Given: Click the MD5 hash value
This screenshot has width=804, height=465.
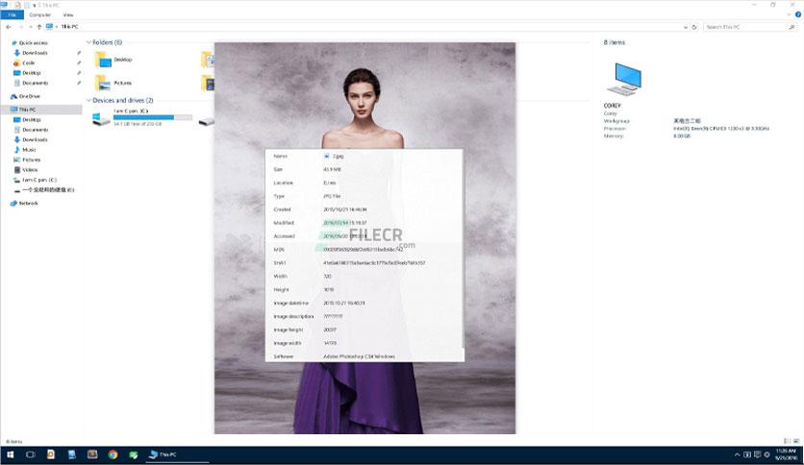Looking at the screenshot, I should [x=363, y=250].
